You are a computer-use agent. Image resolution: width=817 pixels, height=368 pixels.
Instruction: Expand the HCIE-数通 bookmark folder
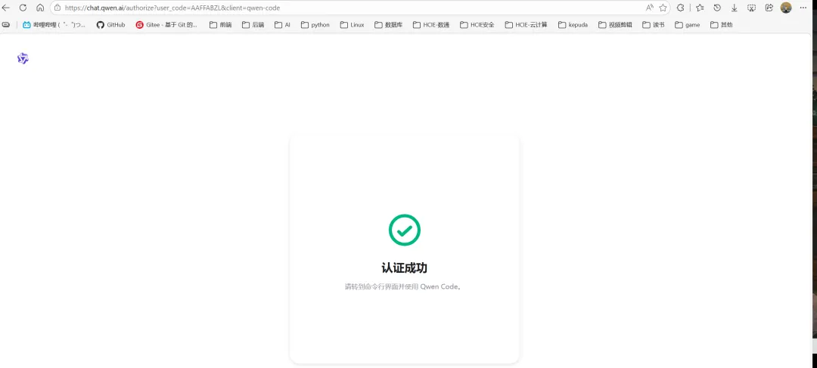click(x=431, y=24)
